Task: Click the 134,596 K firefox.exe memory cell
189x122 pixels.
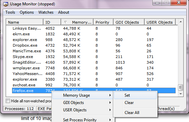Action: coord(73,90)
